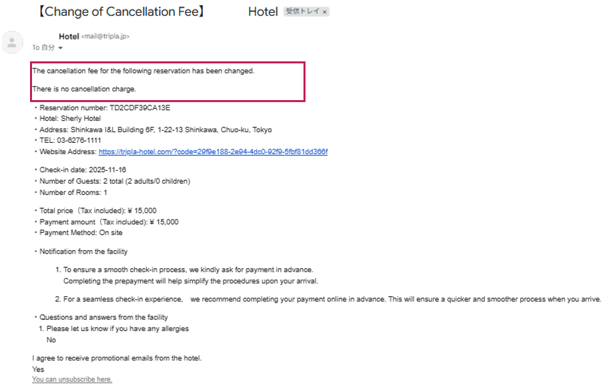Image resolution: width=603 pixels, height=389 pixels.
Task: Click the sender name Hotel in header
Action: (x=69, y=36)
